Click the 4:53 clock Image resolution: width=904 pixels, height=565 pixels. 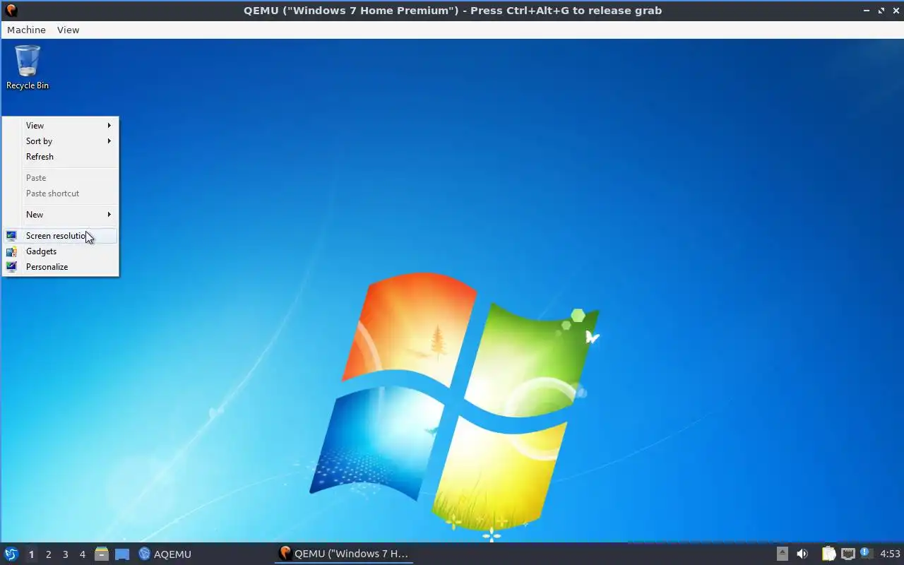tap(890, 554)
